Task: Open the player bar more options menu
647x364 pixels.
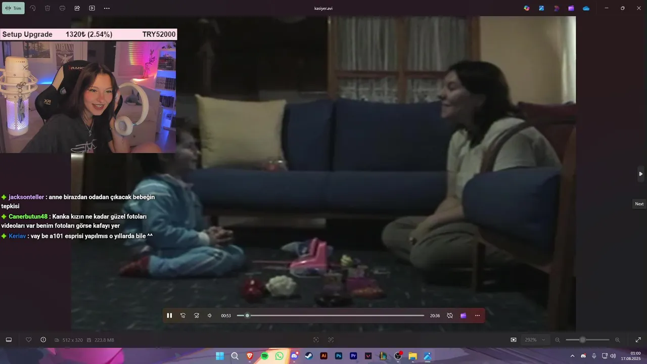Action: click(x=477, y=315)
